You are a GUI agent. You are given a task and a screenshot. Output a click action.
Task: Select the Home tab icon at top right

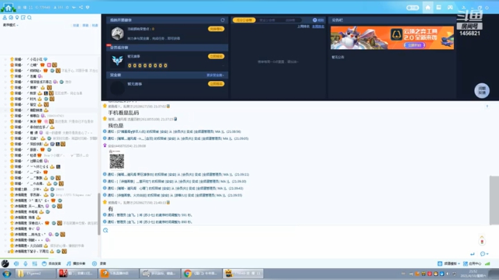[x=428, y=8]
